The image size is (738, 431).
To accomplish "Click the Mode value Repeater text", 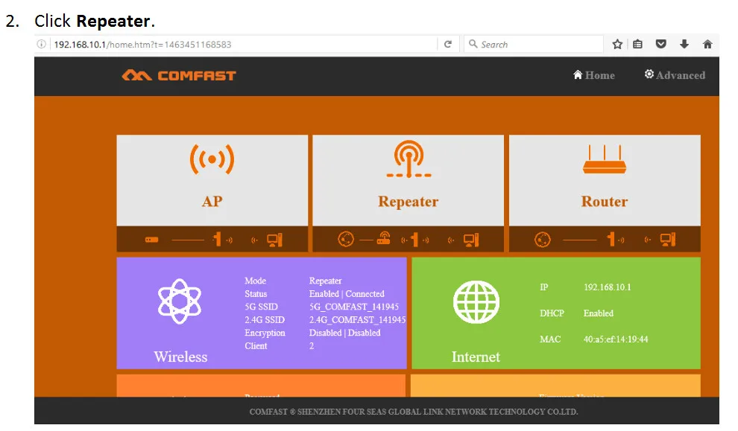I will (x=325, y=281).
